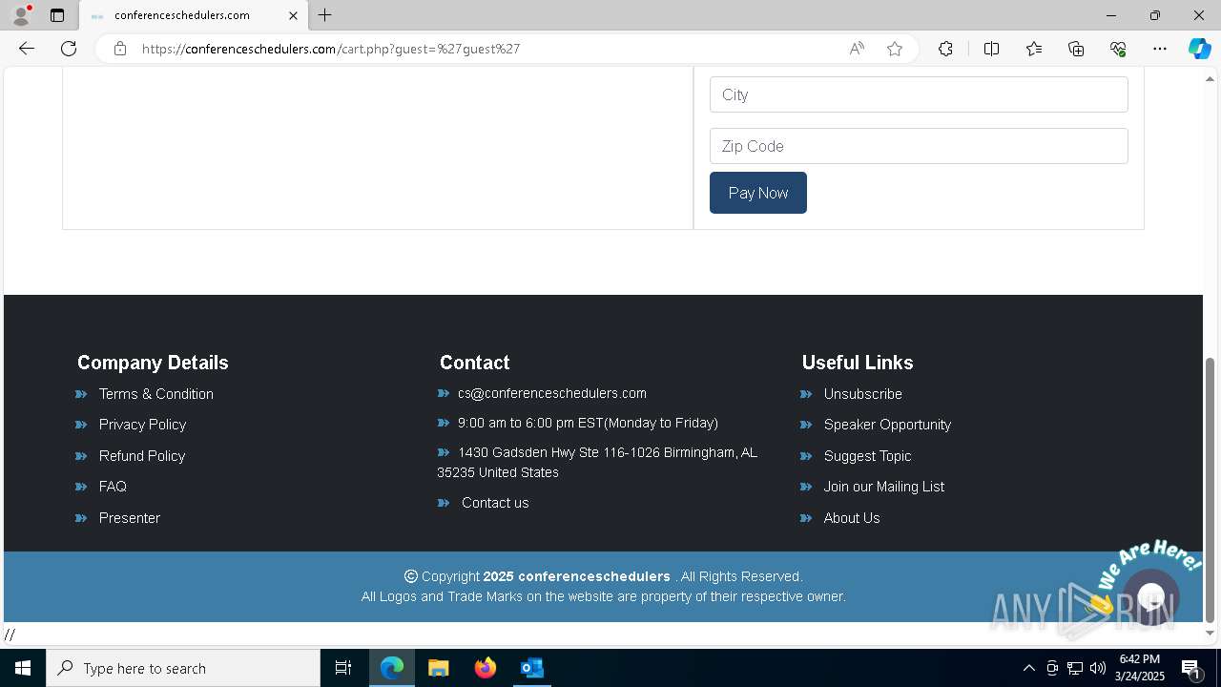
Task: Click the page vertical scrollbar thumb
Action: click(1211, 490)
